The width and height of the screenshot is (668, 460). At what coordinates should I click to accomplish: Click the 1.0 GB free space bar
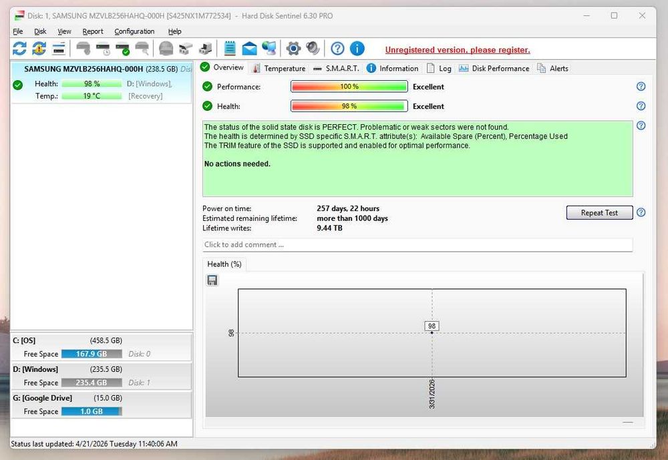tap(92, 411)
